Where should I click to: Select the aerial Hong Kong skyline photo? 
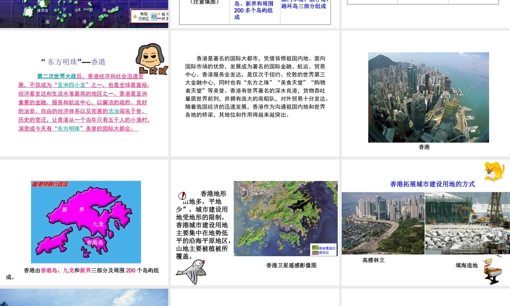coord(428,97)
